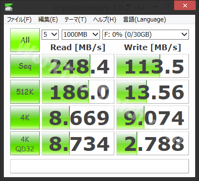Open the ファイル(F) menu

pyautogui.click(x=19, y=20)
